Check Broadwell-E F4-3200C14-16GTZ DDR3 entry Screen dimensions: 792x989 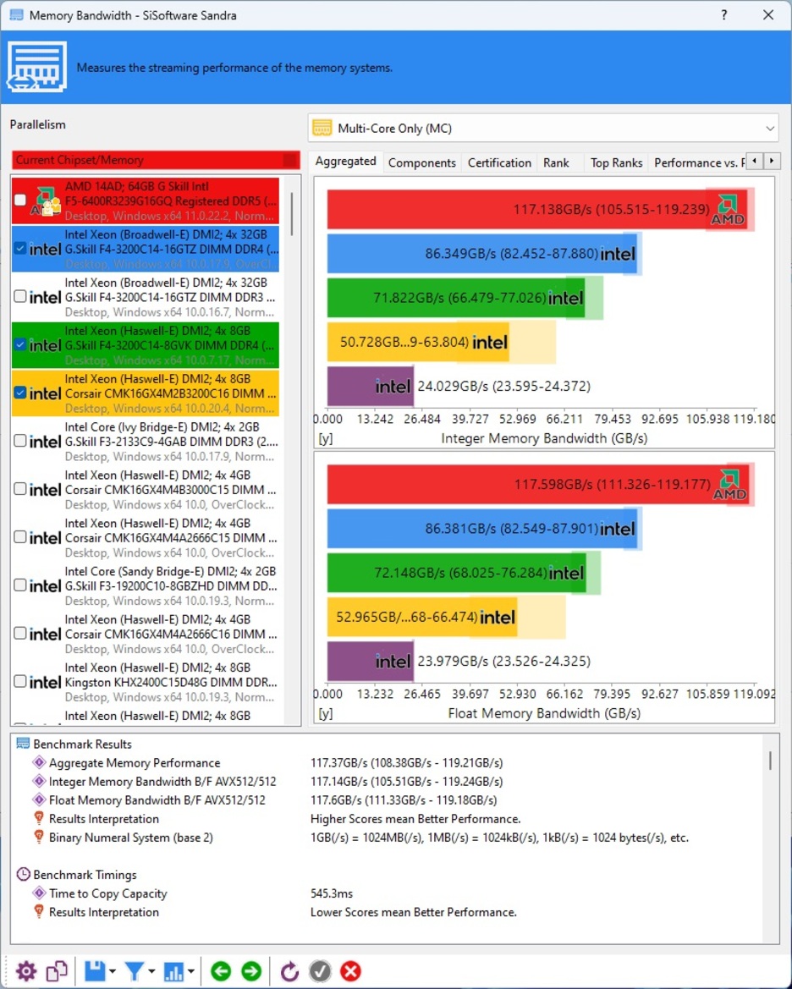pyautogui.click(x=20, y=296)
